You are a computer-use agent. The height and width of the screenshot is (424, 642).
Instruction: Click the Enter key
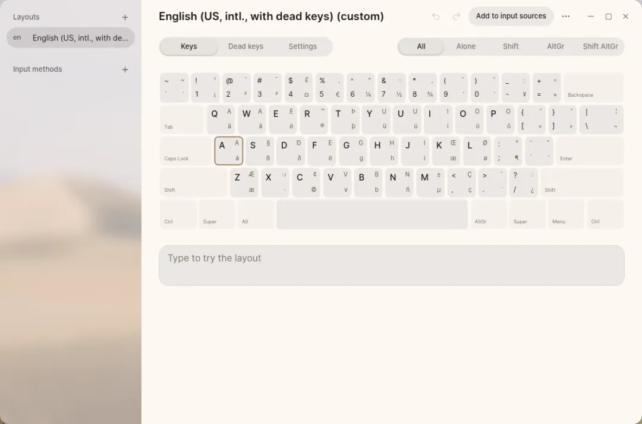[x=590, y=150]
